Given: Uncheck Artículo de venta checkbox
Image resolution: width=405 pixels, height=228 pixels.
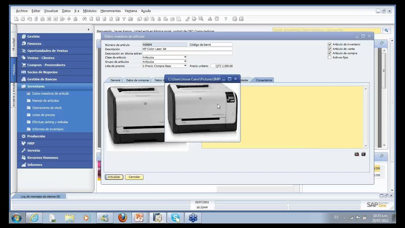Looking at the screenshot, I should pos(330,49).
